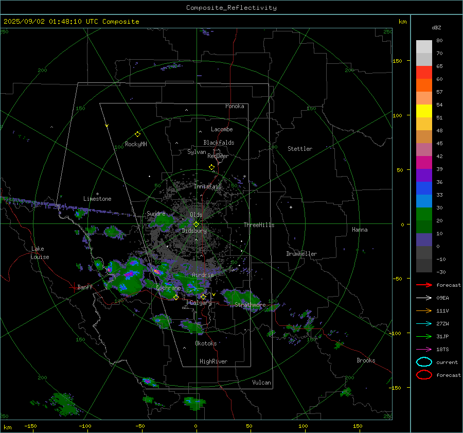
Task: Click the yellow 54-51 dBZ color band
Action: (424, 111)
